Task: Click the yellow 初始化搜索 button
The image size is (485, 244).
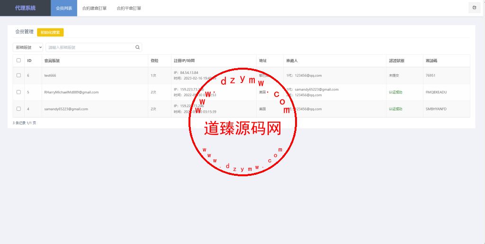Action: (50, 32)
